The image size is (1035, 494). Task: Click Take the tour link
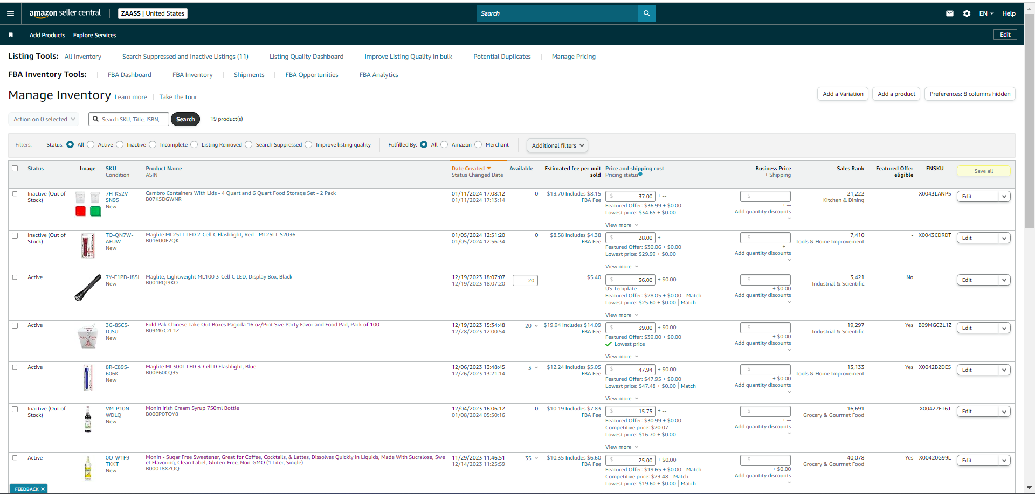point(178,97)
